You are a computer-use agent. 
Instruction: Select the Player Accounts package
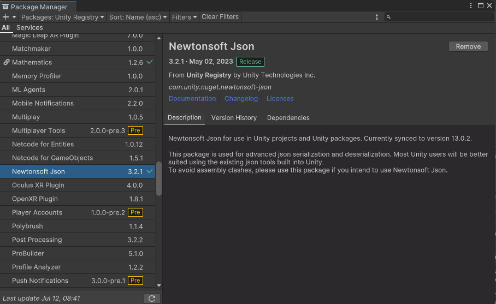78,212
